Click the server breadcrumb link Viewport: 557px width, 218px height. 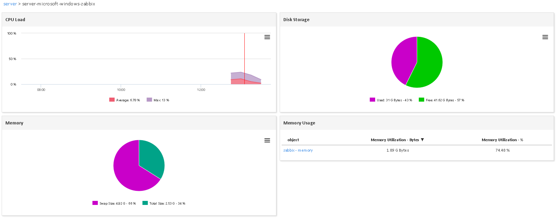point(10,4)
